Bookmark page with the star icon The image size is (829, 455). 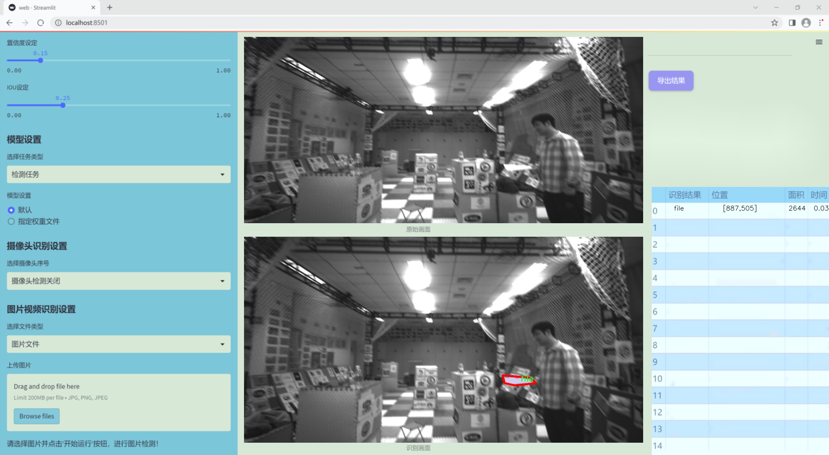tap(774, 23)
